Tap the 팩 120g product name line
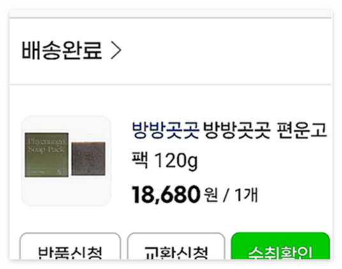342x269 pixels. pos(165,161)
